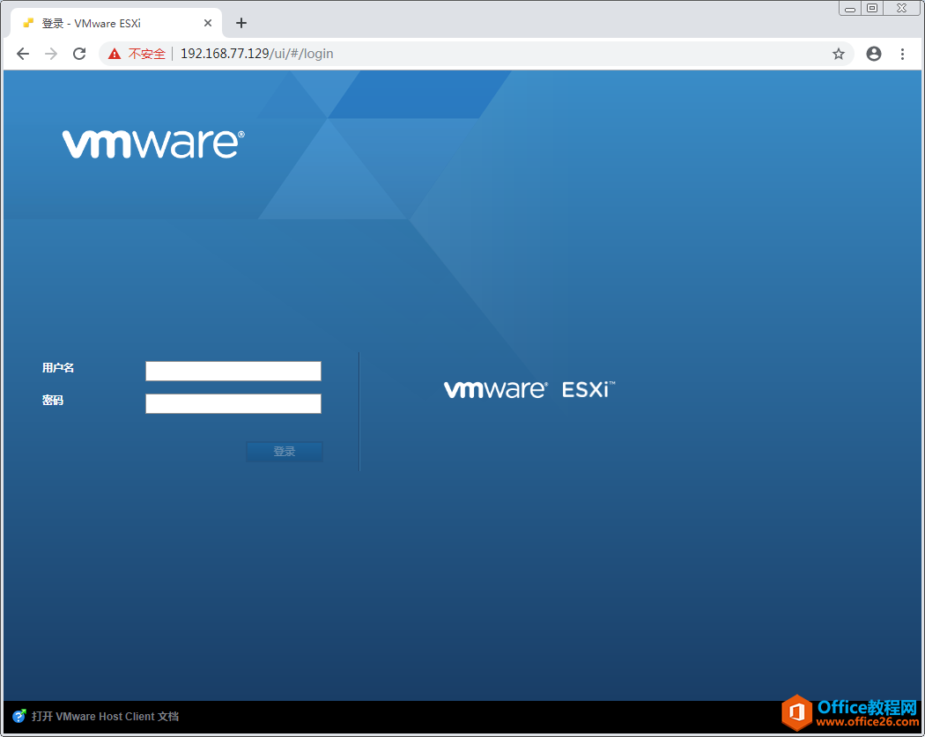Open the browser profile avatar icon
Image resolution: width=925 pixels, height=737 pixels.
(x=874, y=54)
